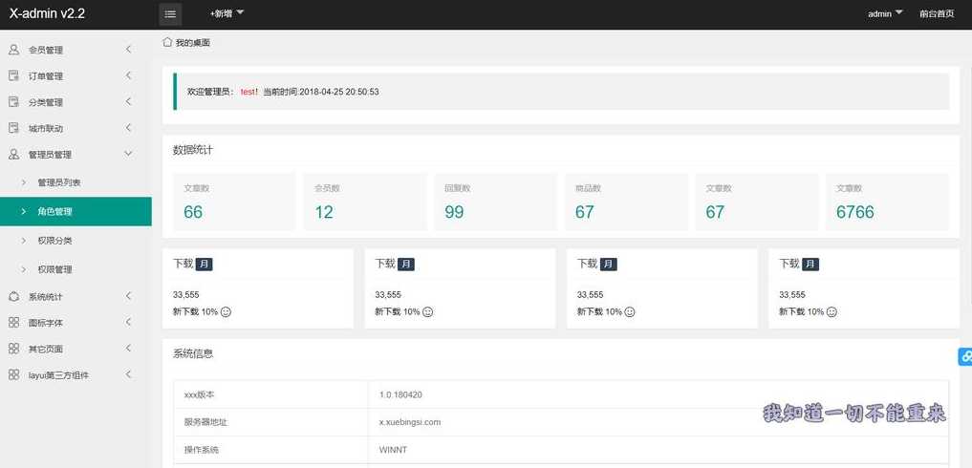Click the 商品数 67 statistics card
Screen dimensions: 972x468
[626, 202]
